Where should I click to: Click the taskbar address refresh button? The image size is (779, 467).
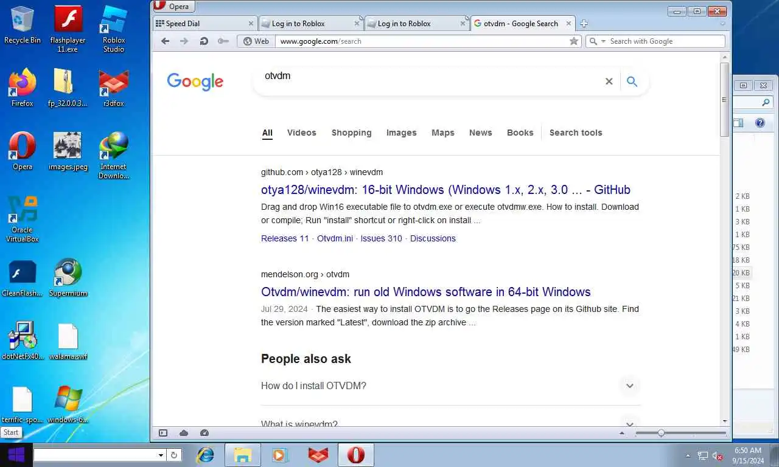tap(174, 455)
